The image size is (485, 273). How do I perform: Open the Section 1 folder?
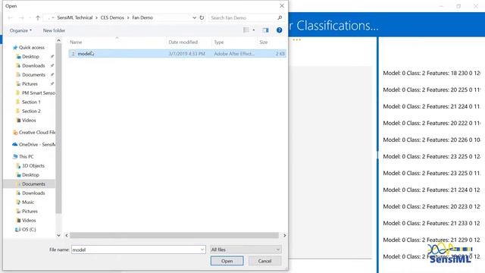click(31, 102)
